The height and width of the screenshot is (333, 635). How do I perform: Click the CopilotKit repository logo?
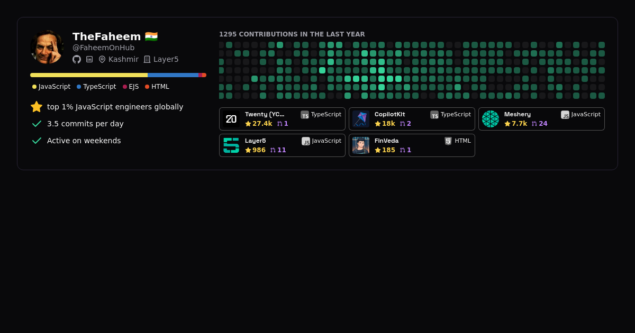coord(361,119)
